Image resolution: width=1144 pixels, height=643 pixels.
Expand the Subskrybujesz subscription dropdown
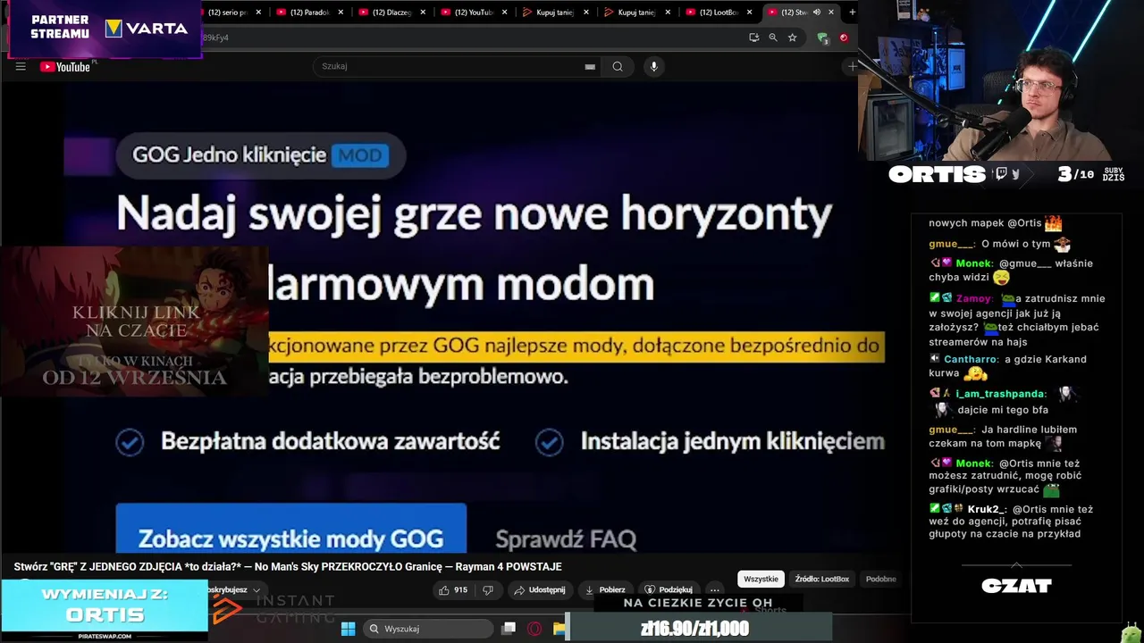tap(236, 589)
